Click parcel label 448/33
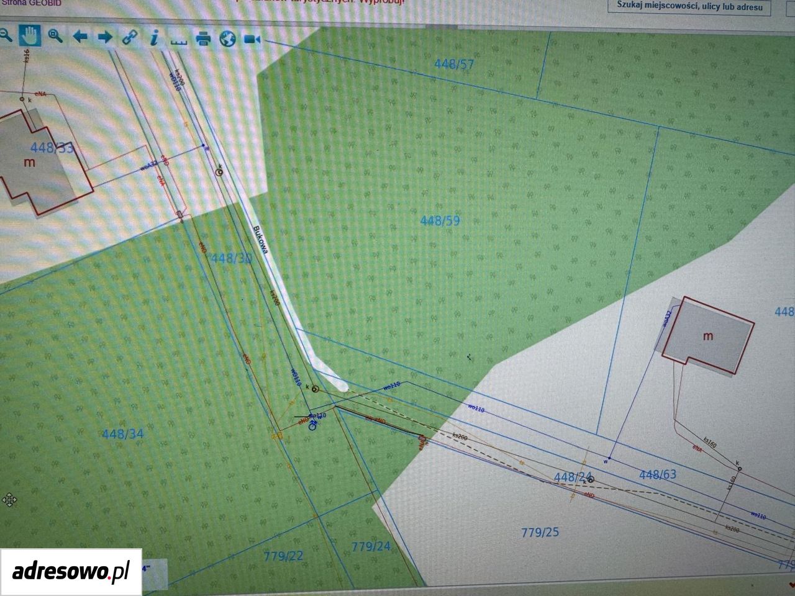Viewport: 795px width, 596px height. pos(52,148)
